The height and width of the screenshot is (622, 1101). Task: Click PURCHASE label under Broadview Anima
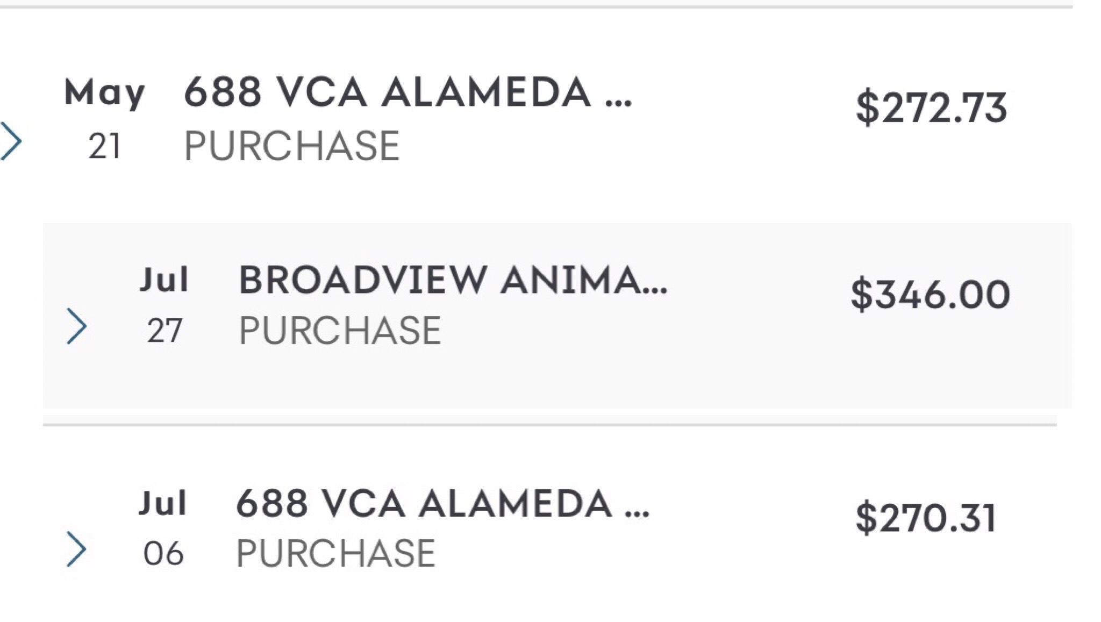[x=340, y=330]
